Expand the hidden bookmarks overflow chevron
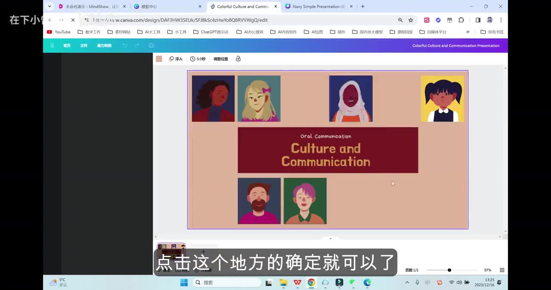The image size is (551, 290). click(x=468, y=32)
